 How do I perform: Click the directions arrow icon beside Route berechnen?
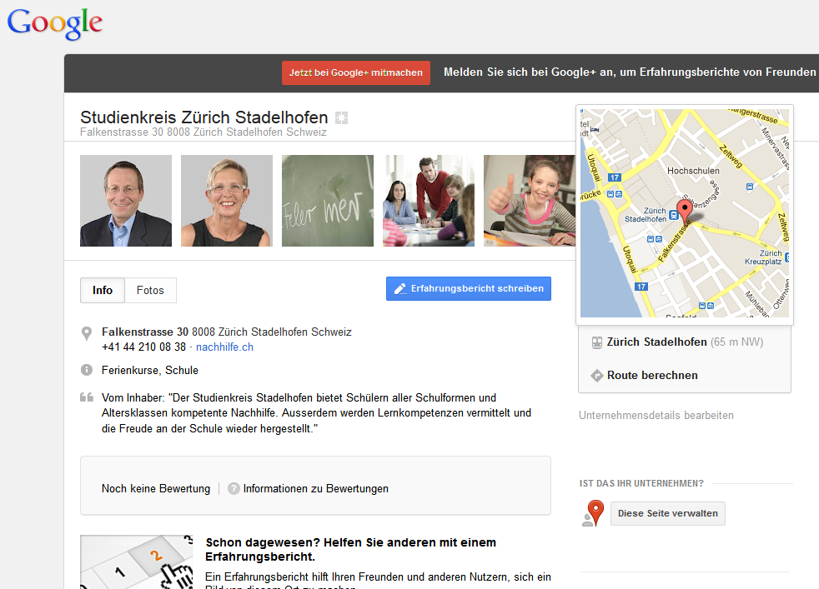pyautogui.click(x=597, y=375)
